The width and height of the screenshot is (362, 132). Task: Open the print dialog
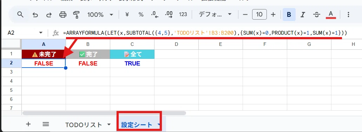(x=62, y=15)
